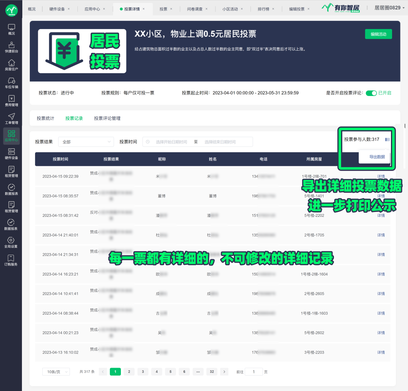Click the start date input field
Viewport: 408px width, 391px height.
click(x=171, y=142)
